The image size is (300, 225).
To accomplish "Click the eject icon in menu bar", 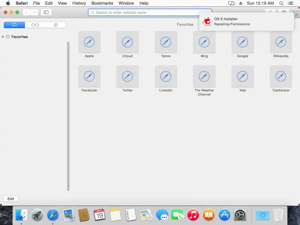I will (241, 3).
